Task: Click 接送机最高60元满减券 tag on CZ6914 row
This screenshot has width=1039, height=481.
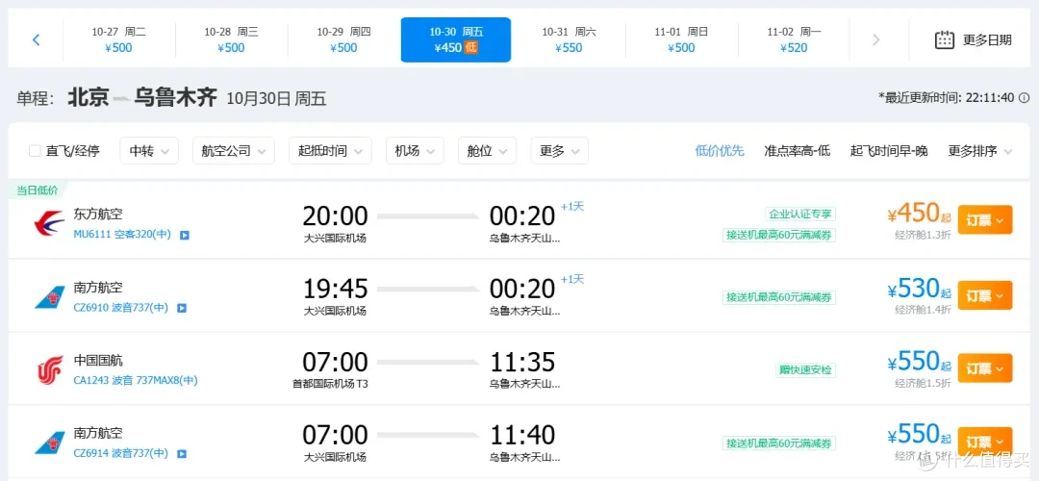Action: (779, 443)
